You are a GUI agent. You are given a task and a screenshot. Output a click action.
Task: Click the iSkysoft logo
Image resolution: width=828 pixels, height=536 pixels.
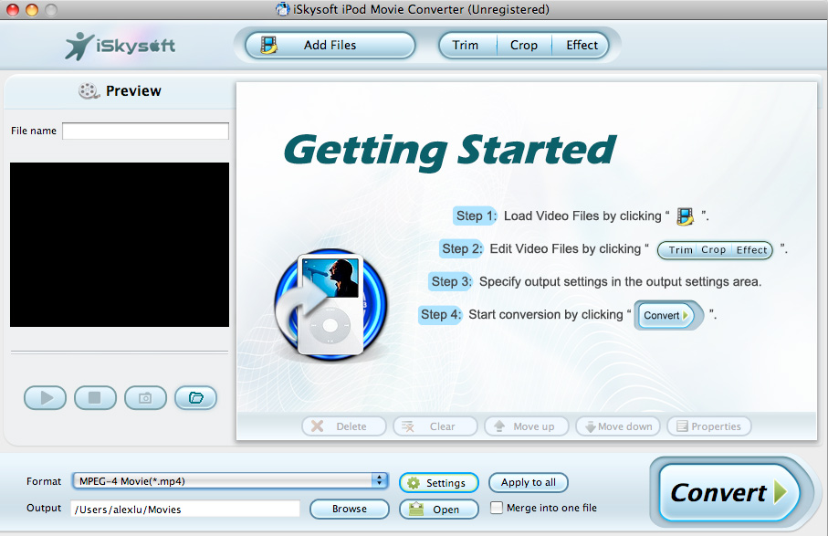pyautogui.click(x=121, y=46)
